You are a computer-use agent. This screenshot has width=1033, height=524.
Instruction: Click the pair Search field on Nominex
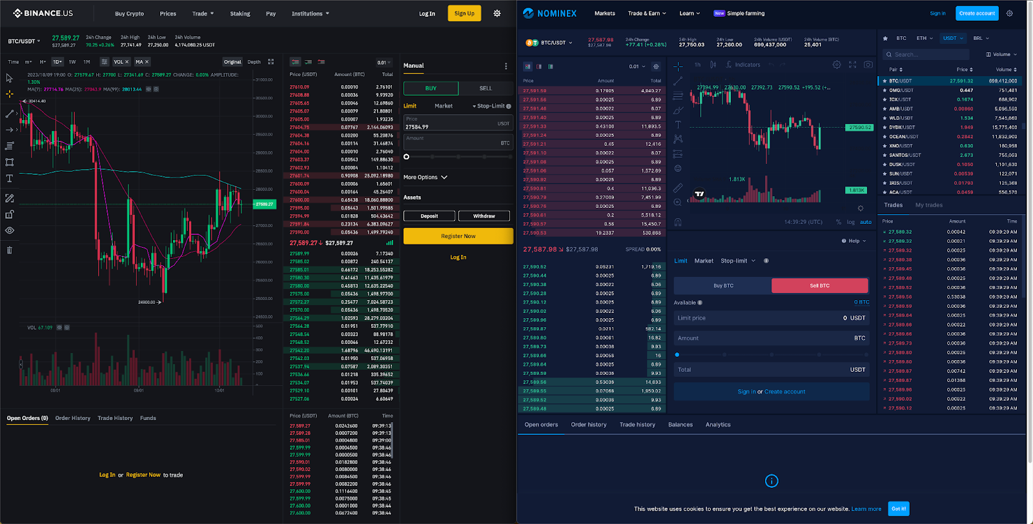click(x=926, y=55)
